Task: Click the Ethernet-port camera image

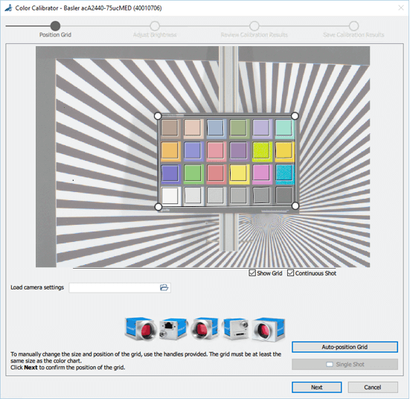Action: click(x=174, y=329)
